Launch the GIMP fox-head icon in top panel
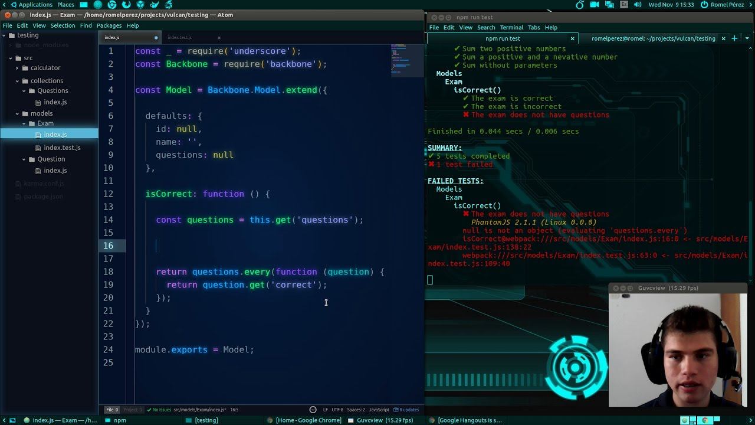The height and width of the screenshot is (425, 755). (x=155, y=5)
